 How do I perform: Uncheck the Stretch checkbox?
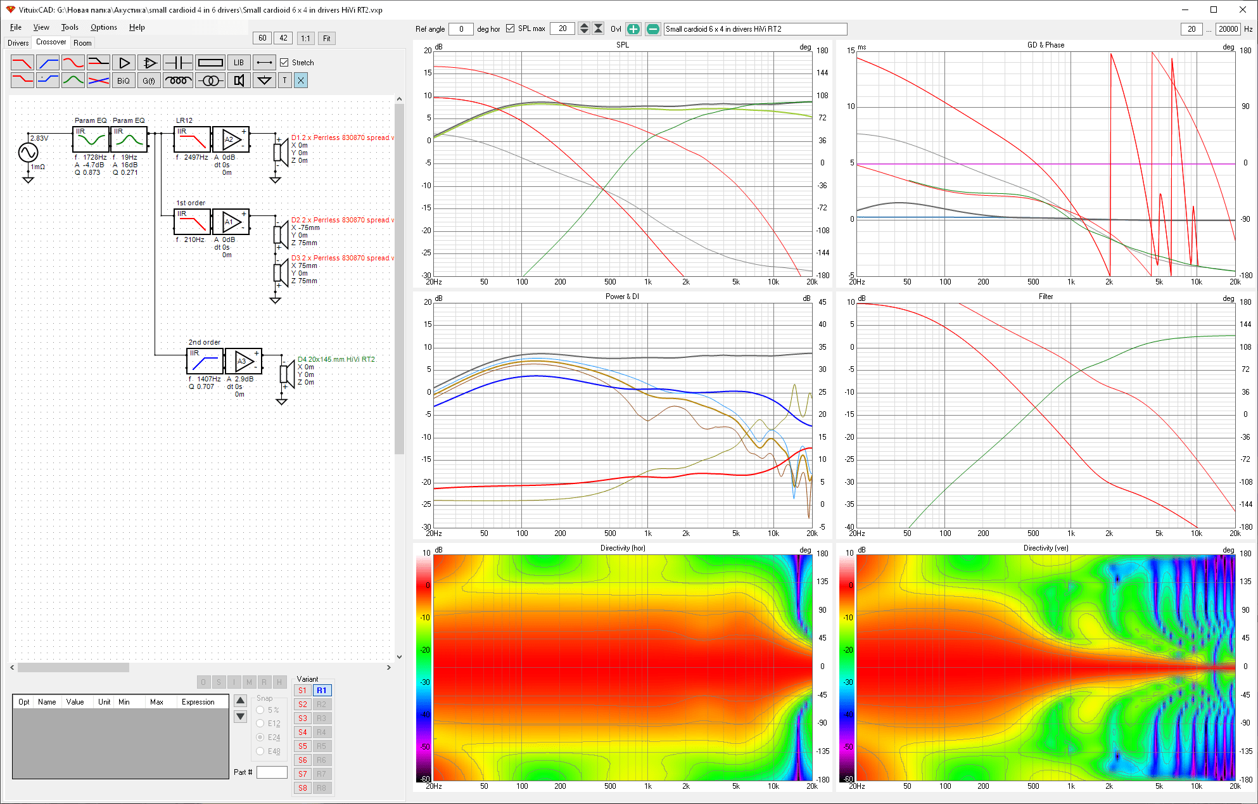[284, 63]
